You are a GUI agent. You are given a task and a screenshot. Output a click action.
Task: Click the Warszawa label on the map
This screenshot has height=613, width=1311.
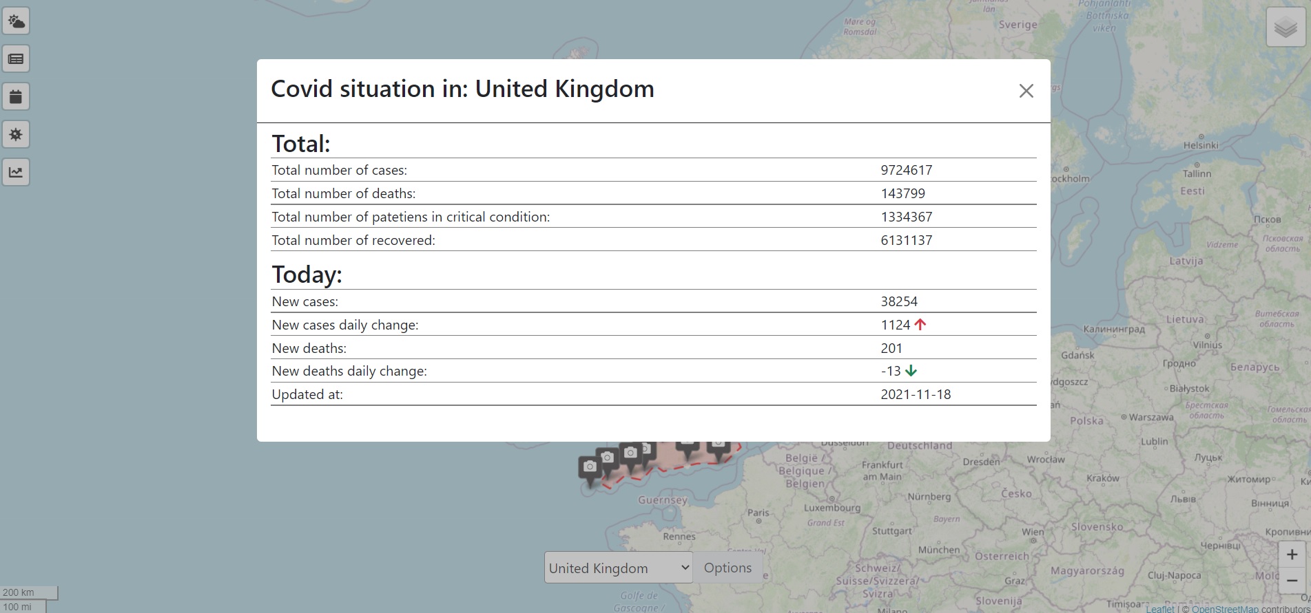tap(1151, 417)
